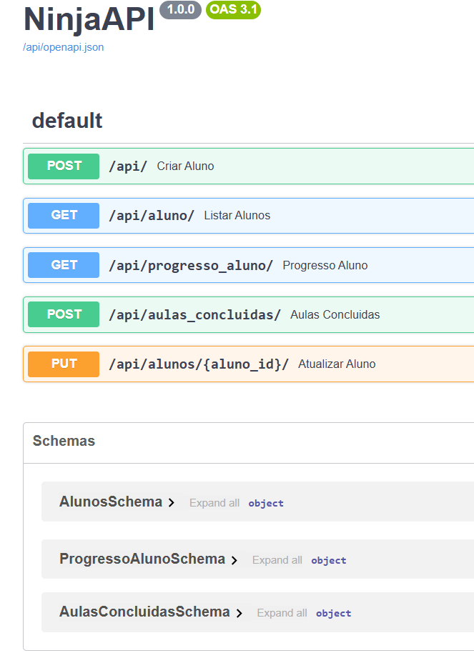Screen dimensions: 474x658
Task: Expand the AulasConcluidasSchema chevron
Action: tap(239, 613)
